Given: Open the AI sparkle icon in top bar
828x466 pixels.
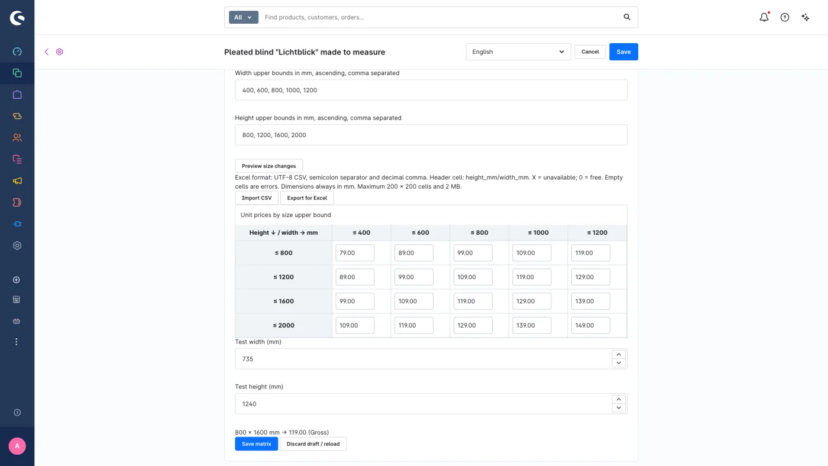Looking at the screenshot, I should click(806, 17).
